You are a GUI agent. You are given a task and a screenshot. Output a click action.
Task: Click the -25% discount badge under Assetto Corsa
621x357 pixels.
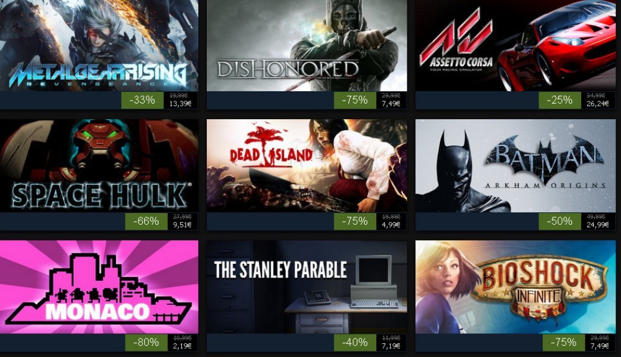pyautogui.click(x=560, y=100)
